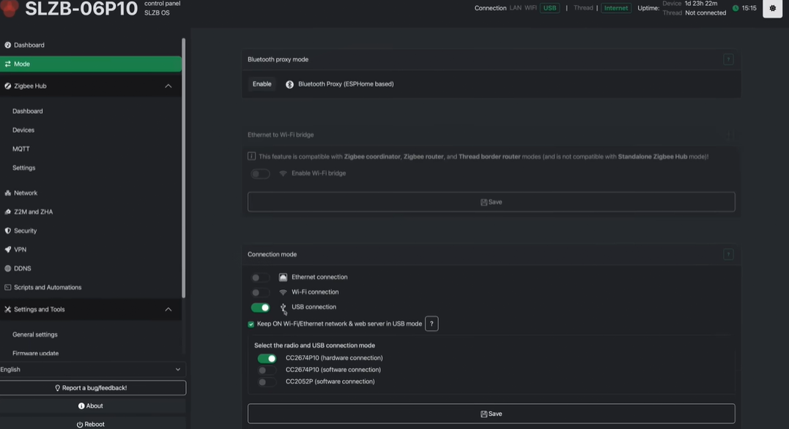Click the Reboot button

(91, 424)
